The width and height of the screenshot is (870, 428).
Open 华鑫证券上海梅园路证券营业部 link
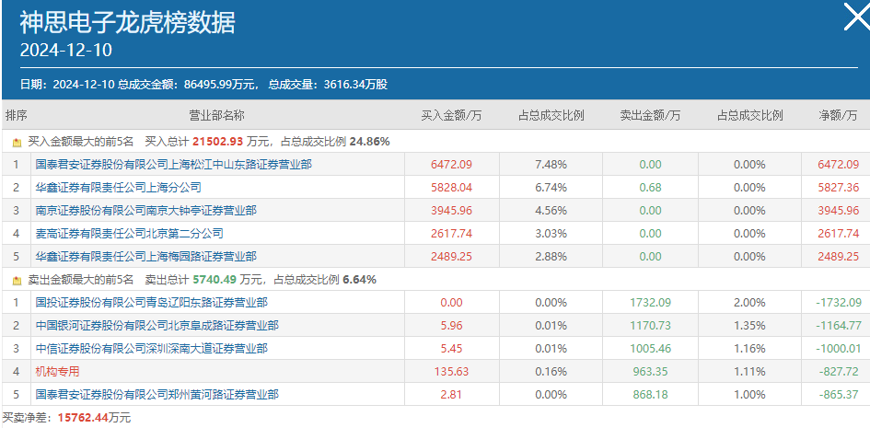pos(146,257)
